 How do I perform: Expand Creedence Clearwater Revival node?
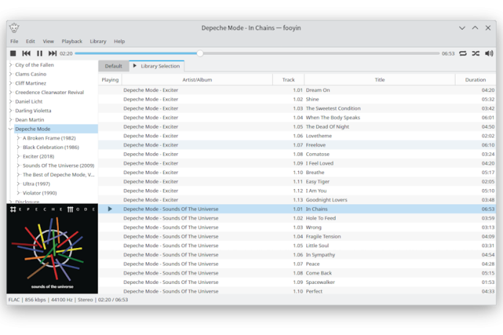tap(11, 93)
